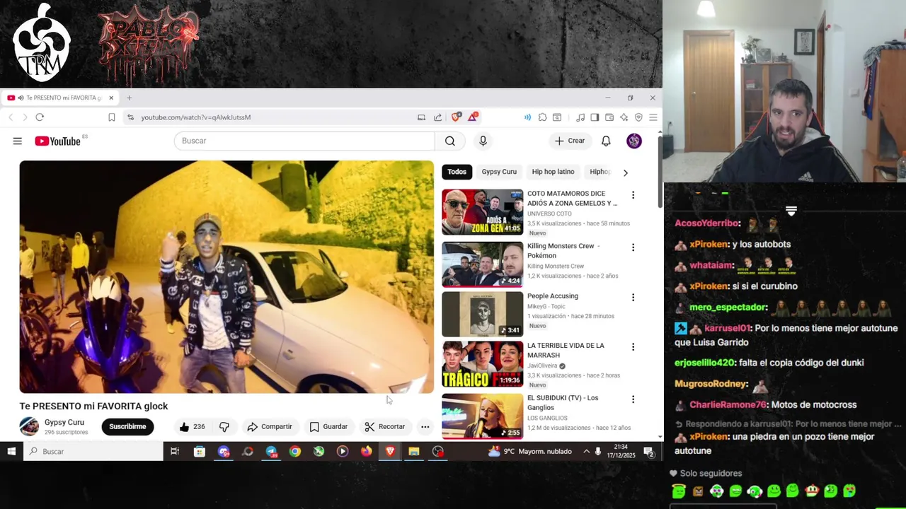Image resolution: width=906 pixels, height=509 pixels.
Task: Start voice search with microphone icon
Action: [x=483, y=141]
